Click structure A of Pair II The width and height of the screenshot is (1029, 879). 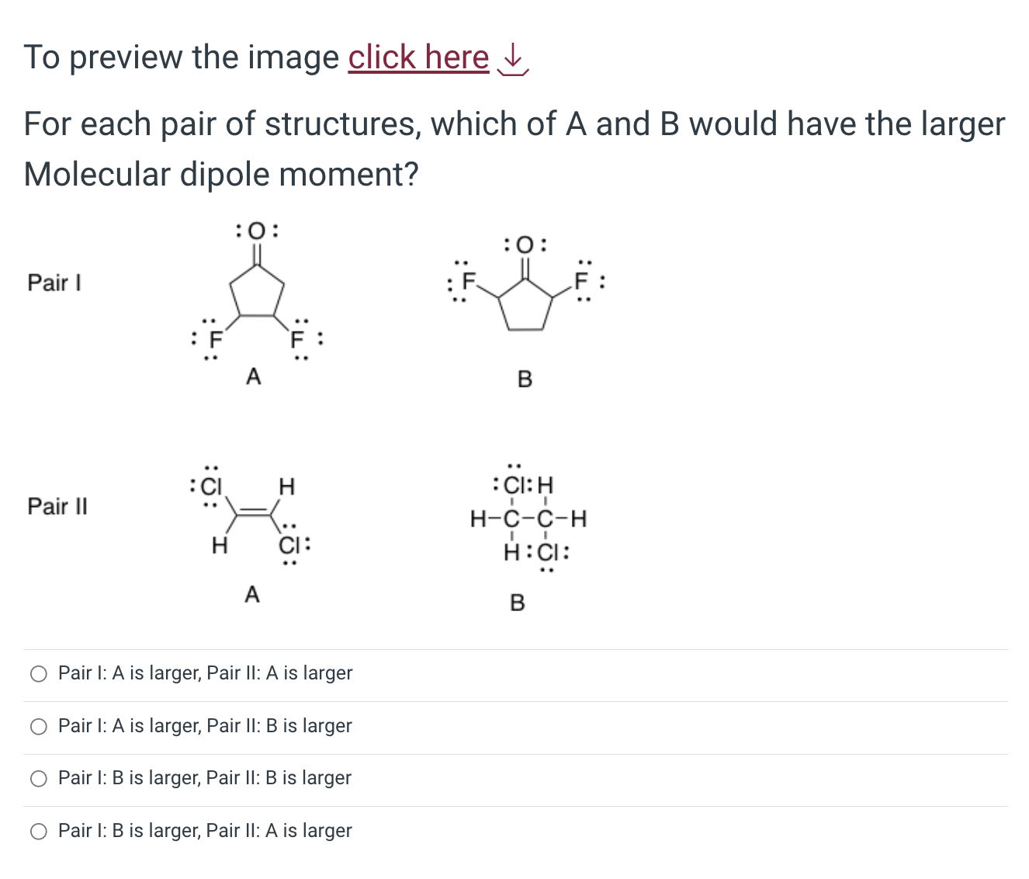[252, 512]
